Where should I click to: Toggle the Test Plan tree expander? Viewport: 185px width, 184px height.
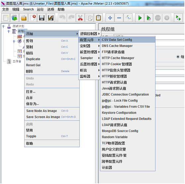point(4,26)
